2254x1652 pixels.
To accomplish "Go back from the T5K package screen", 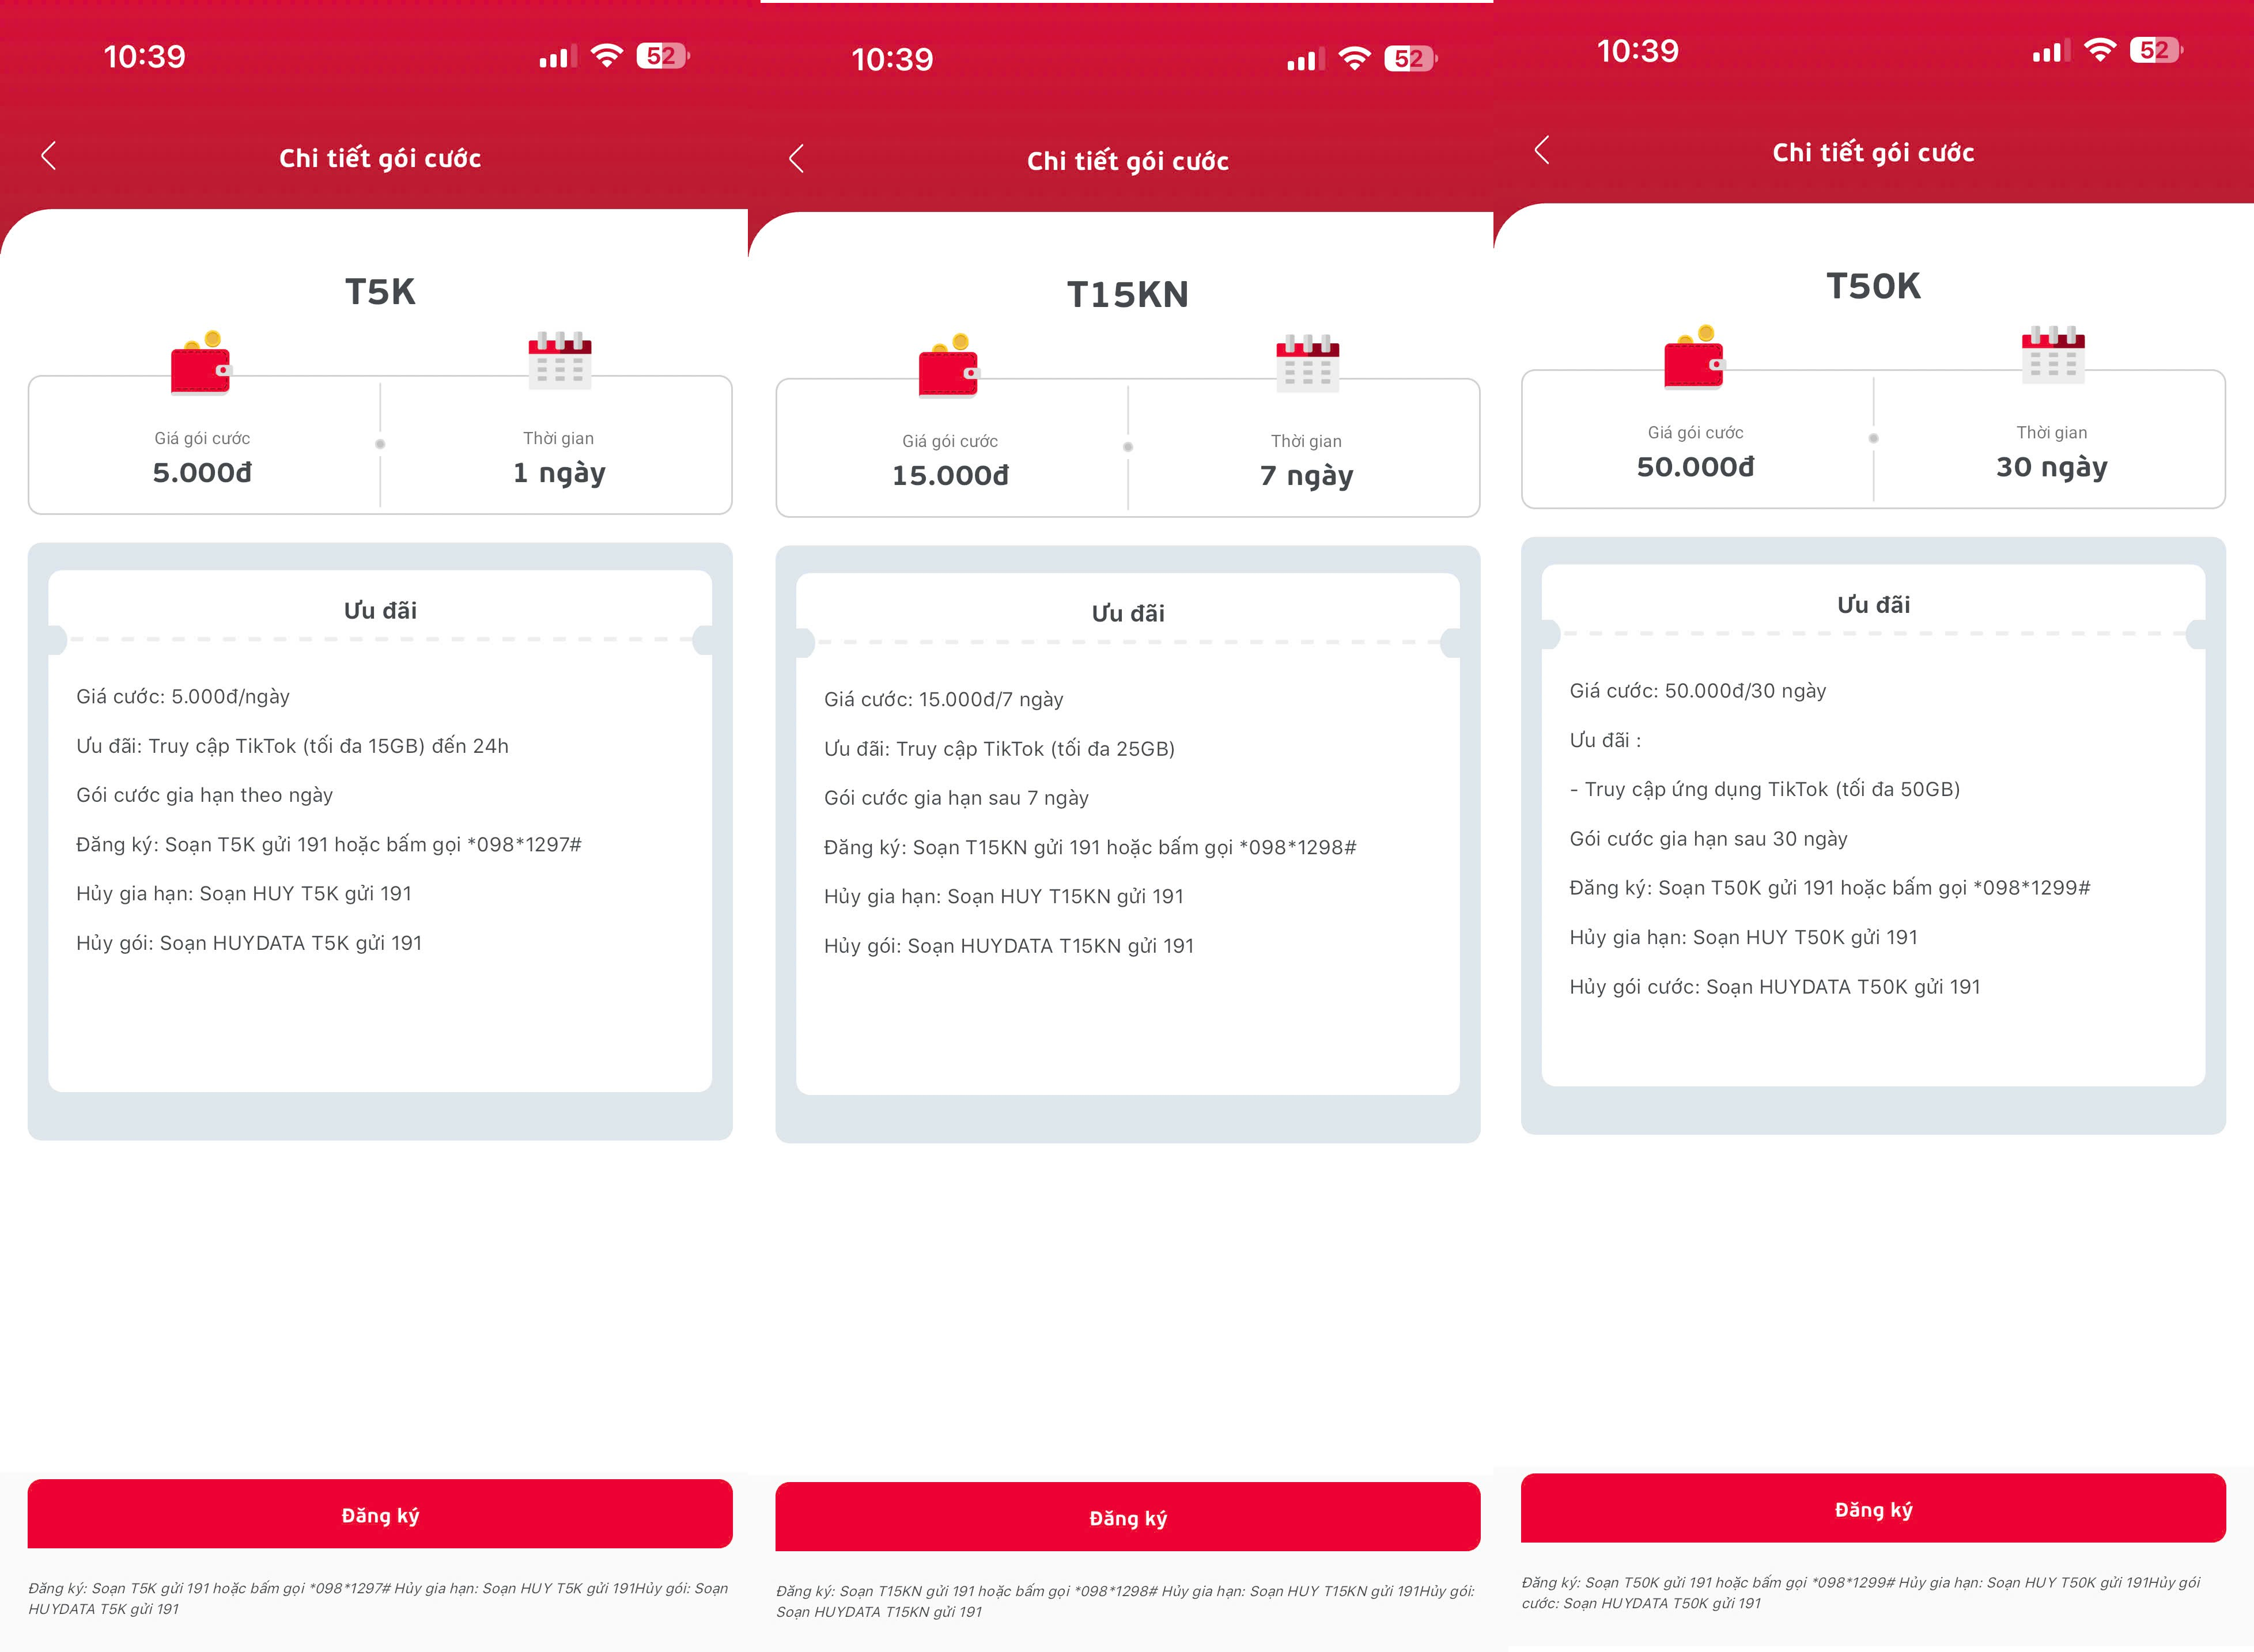I will 48,156.
